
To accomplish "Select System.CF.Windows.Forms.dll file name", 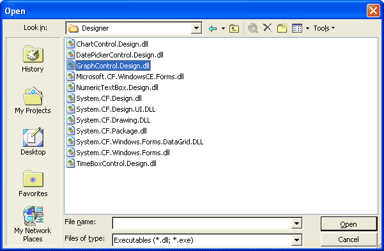I will (123, 153).
